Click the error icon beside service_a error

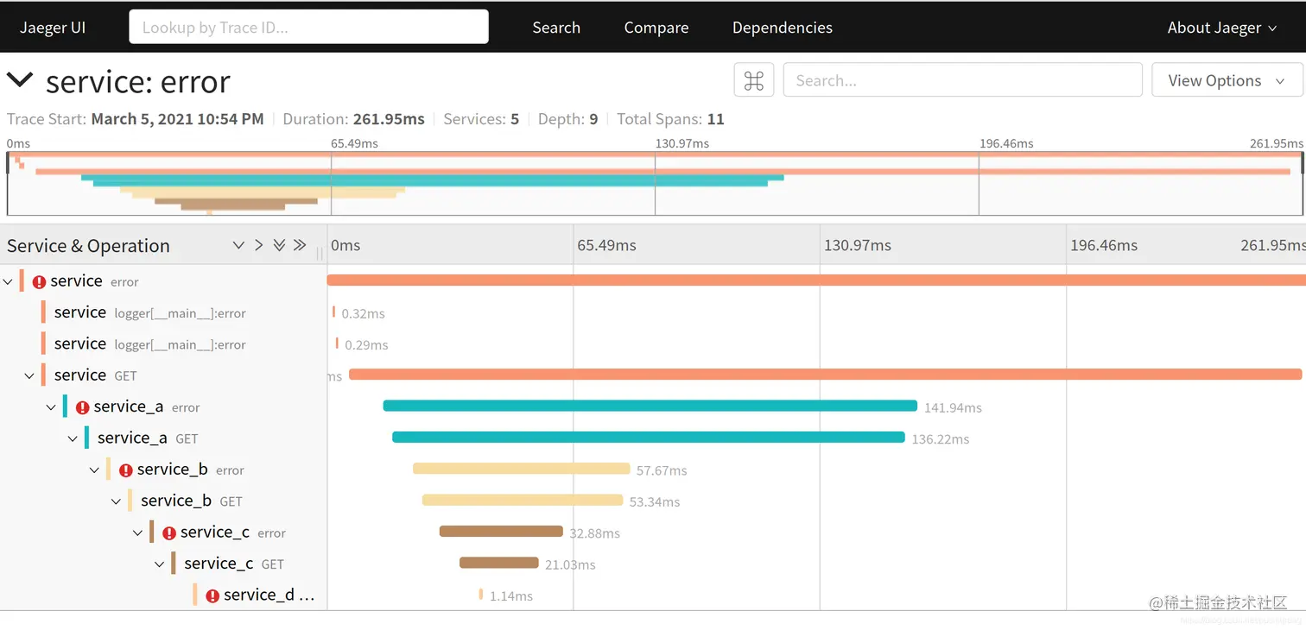point(82,407)
